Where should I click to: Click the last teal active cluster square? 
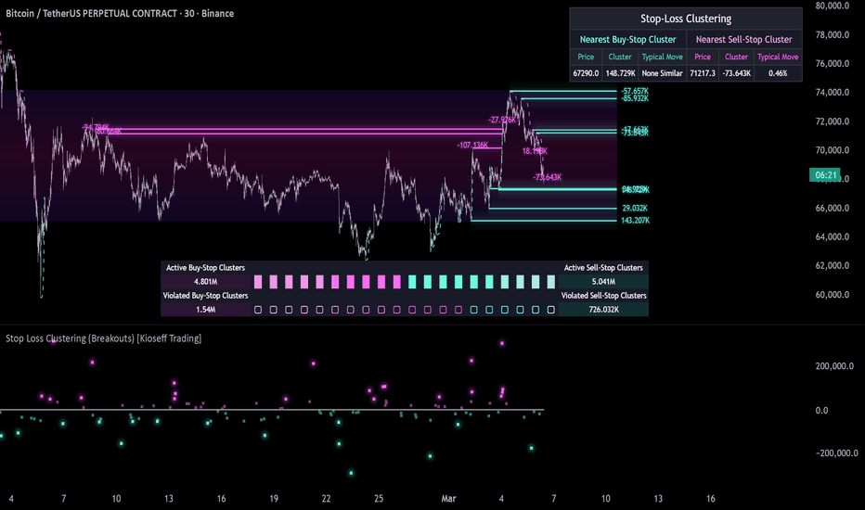[551, 281]
